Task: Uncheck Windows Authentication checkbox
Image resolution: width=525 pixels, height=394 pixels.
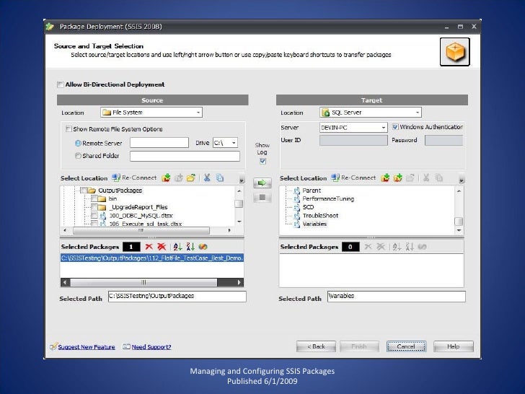Action: [x=395, y=127]
